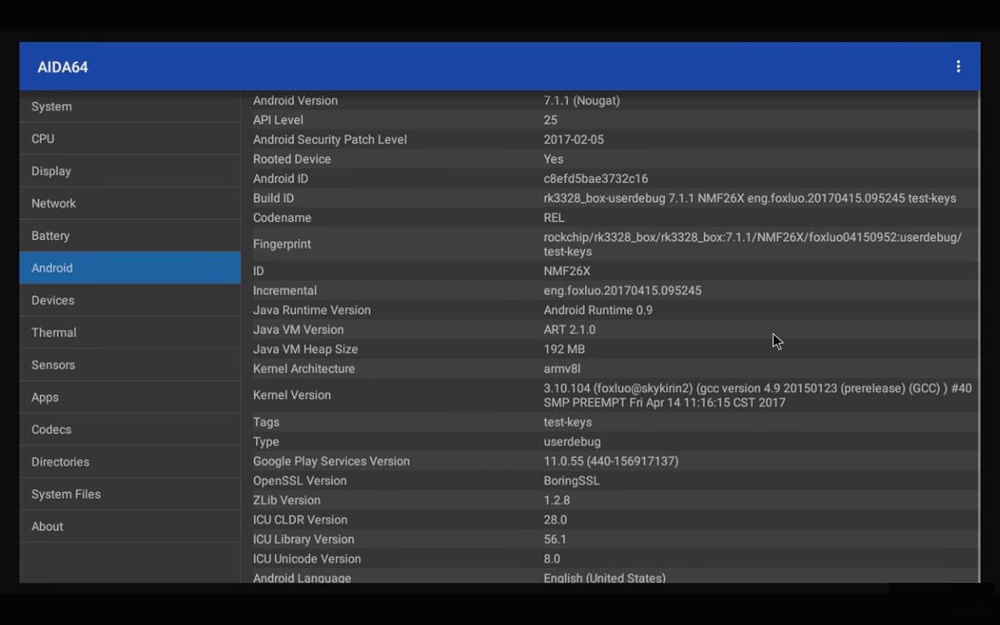
Task: Click the AIDA64 title in header
Action: (62, 67)
